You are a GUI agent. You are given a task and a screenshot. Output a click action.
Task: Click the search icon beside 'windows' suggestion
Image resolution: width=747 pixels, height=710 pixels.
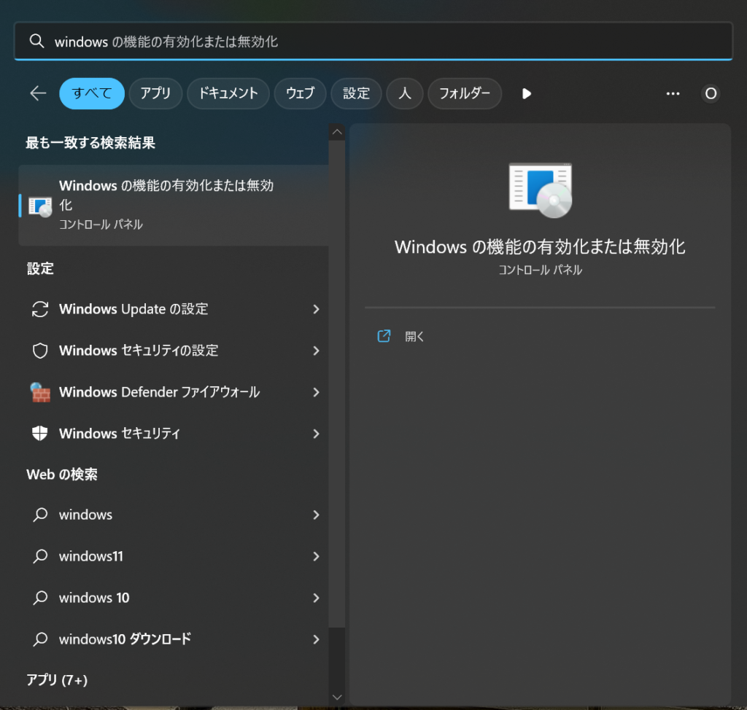40,515
